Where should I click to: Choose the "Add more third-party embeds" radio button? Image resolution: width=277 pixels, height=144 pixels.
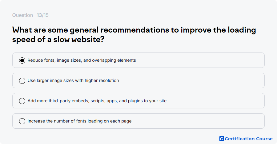pos(22,101)
